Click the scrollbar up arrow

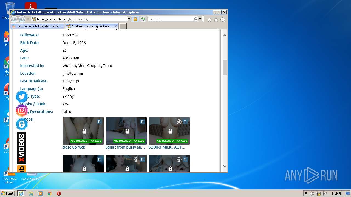pyautogui.click(x=225, y=35)
